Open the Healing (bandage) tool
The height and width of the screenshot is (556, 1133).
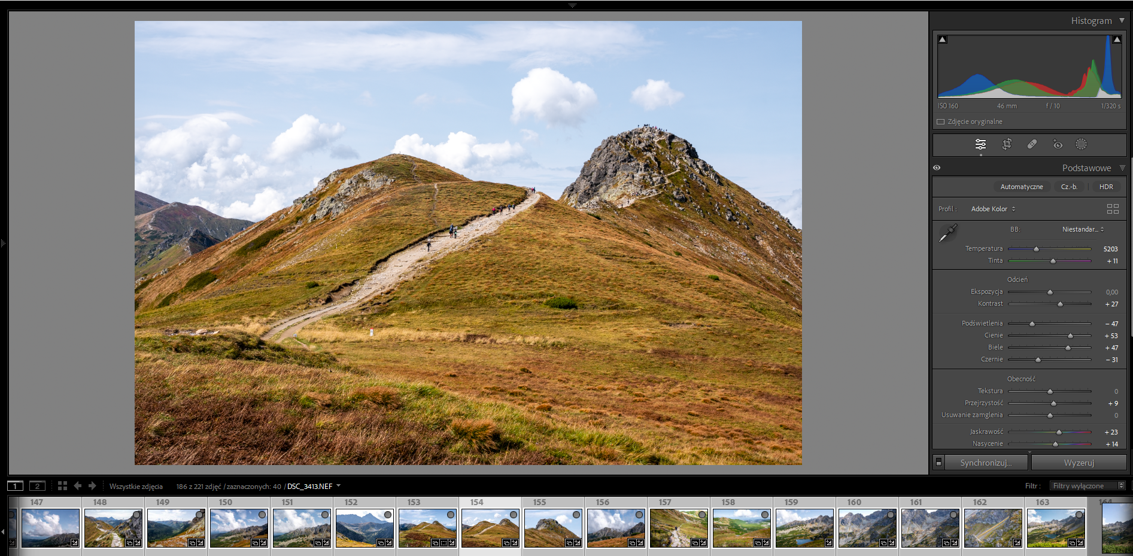pyautogui.click(x=1032, y=144)
